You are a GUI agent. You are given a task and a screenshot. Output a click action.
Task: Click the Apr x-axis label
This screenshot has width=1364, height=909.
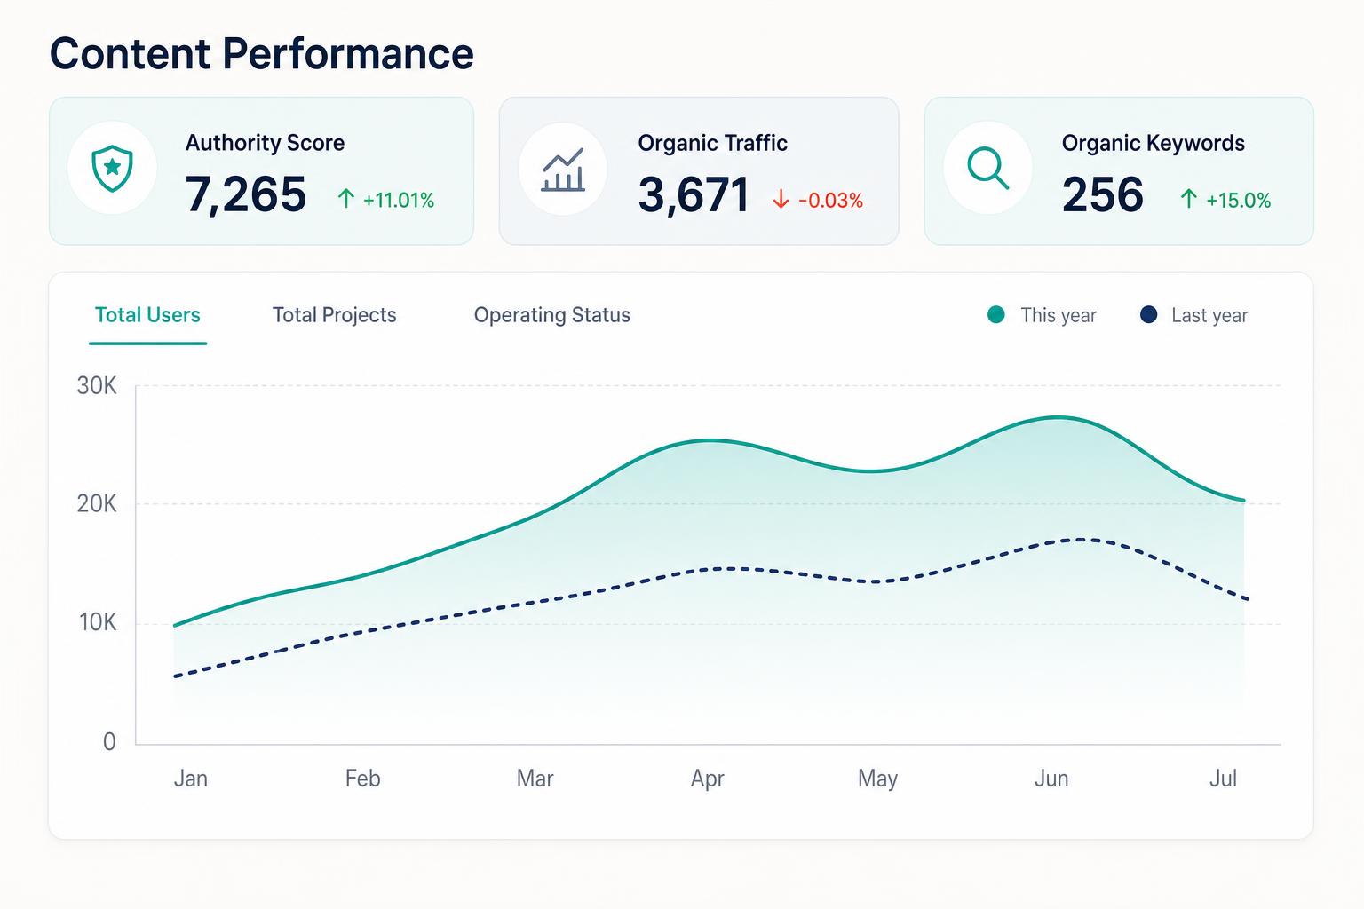(707, 779)
